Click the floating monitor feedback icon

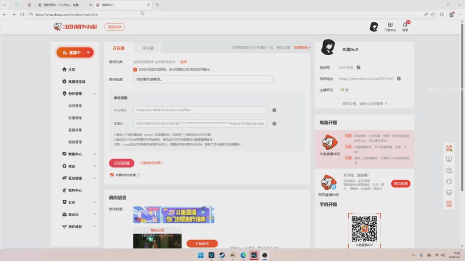449,193
